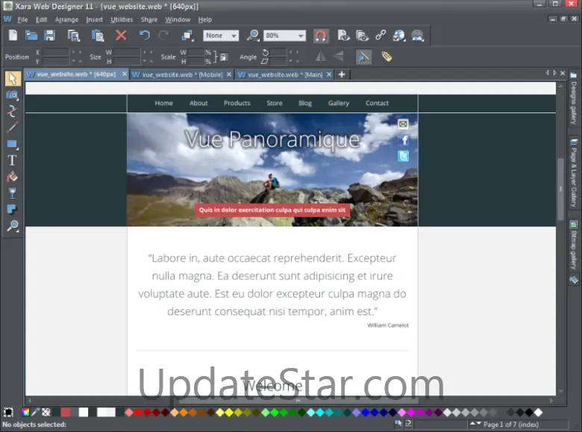Click the Gallery link in the navigation bar
This screenshot has width=582, height=432.
coord(338,103)
